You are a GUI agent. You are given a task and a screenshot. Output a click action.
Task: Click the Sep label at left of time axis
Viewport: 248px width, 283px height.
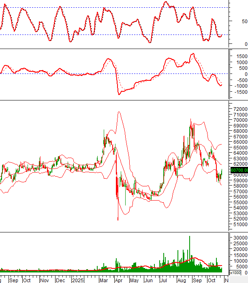point(13,280)
